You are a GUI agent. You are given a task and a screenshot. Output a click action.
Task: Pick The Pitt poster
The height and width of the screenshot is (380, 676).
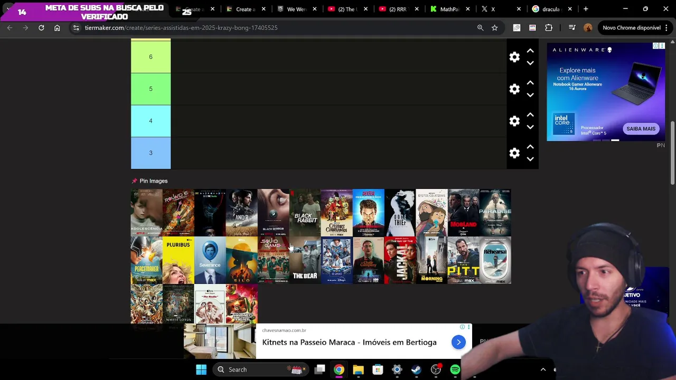464,260
